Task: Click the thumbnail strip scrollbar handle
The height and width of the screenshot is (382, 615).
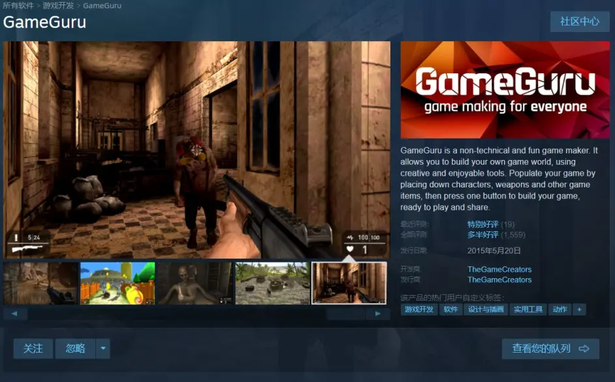Action: (345, 313)
